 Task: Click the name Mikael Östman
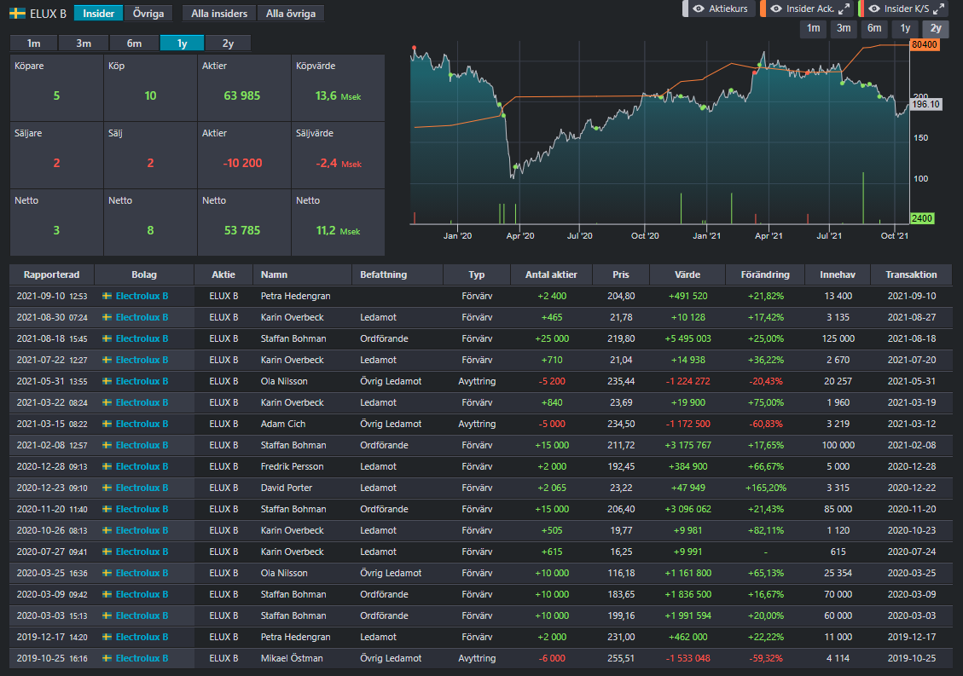[292, 658]
